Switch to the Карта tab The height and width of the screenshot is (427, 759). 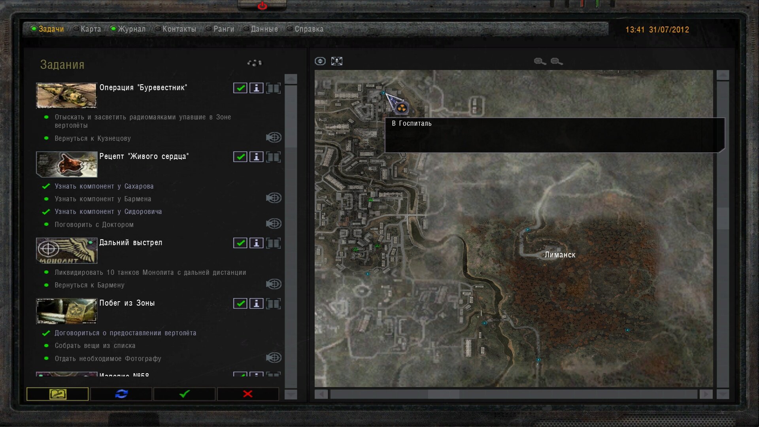tap(91, 29)
